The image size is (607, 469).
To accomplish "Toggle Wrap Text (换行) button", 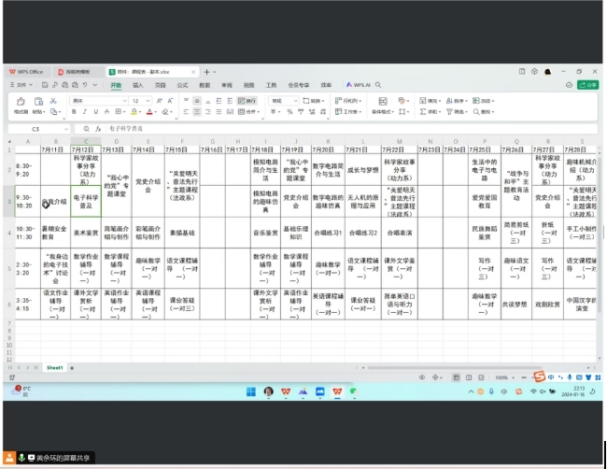I will point(243,100).
